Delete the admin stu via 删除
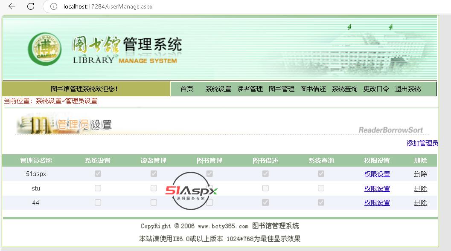This screenshot has width=451, height=251. coord(421,189)
